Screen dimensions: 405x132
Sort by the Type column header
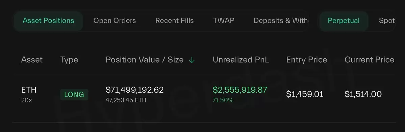click(69, 60)
